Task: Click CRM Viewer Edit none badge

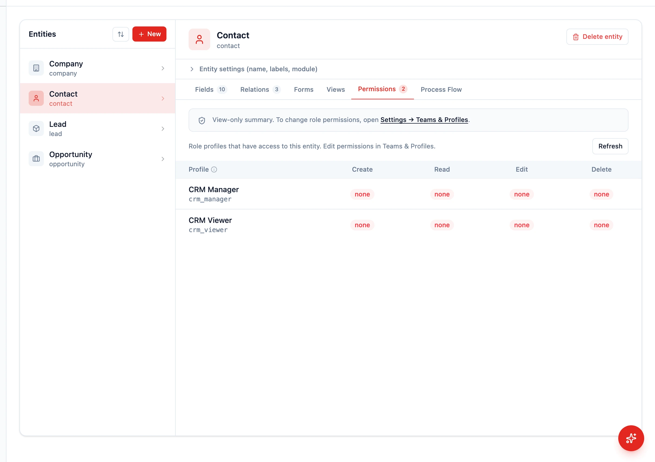Action: (x=522, y=225)
